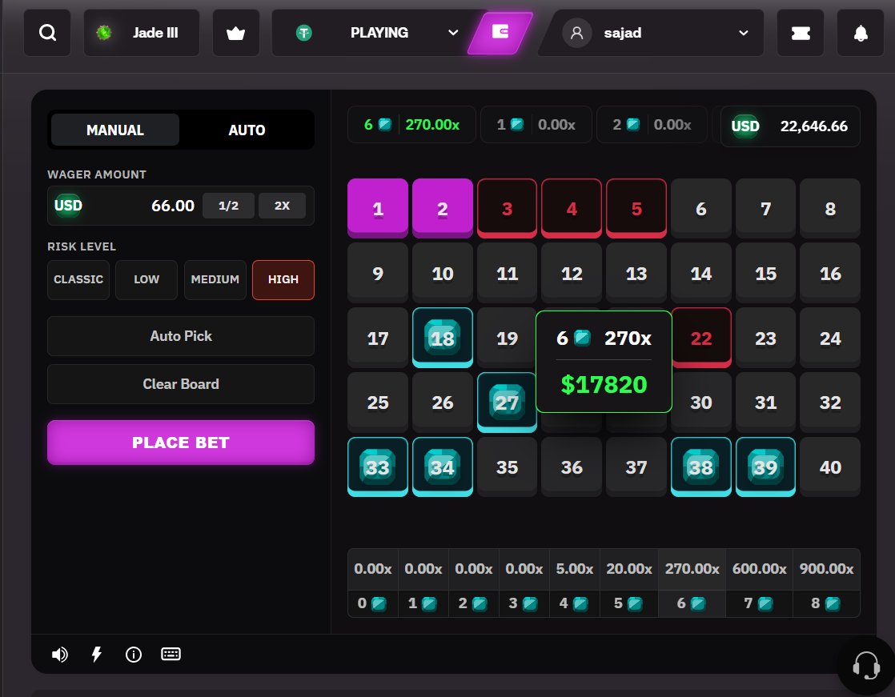
Task: Click the wager amount field showing 66.00
Action: [x=181, y=206]
